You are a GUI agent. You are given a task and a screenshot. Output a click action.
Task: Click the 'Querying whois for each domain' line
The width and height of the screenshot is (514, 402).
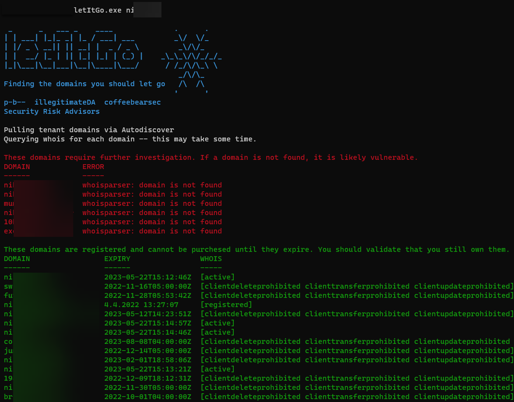tap(130, 139)
